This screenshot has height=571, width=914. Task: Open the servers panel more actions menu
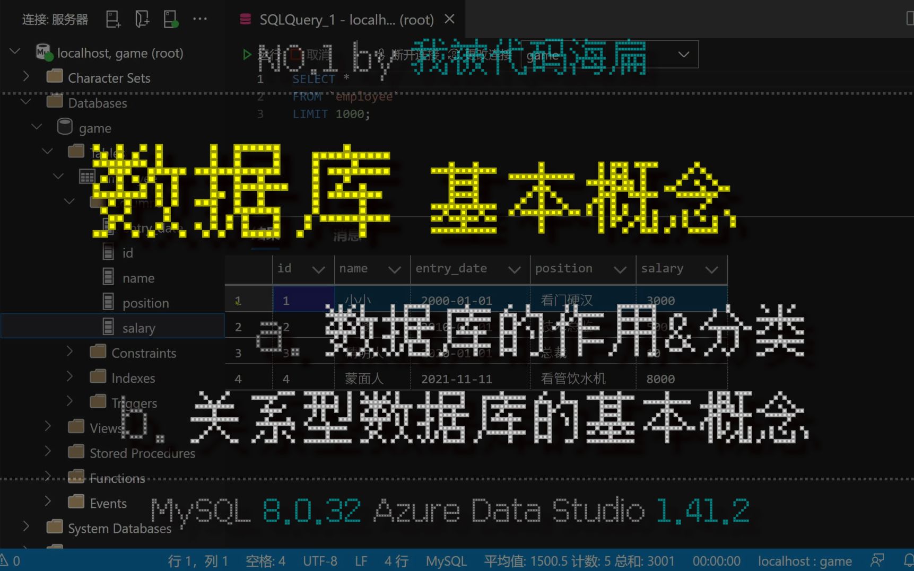click(200, 19)
